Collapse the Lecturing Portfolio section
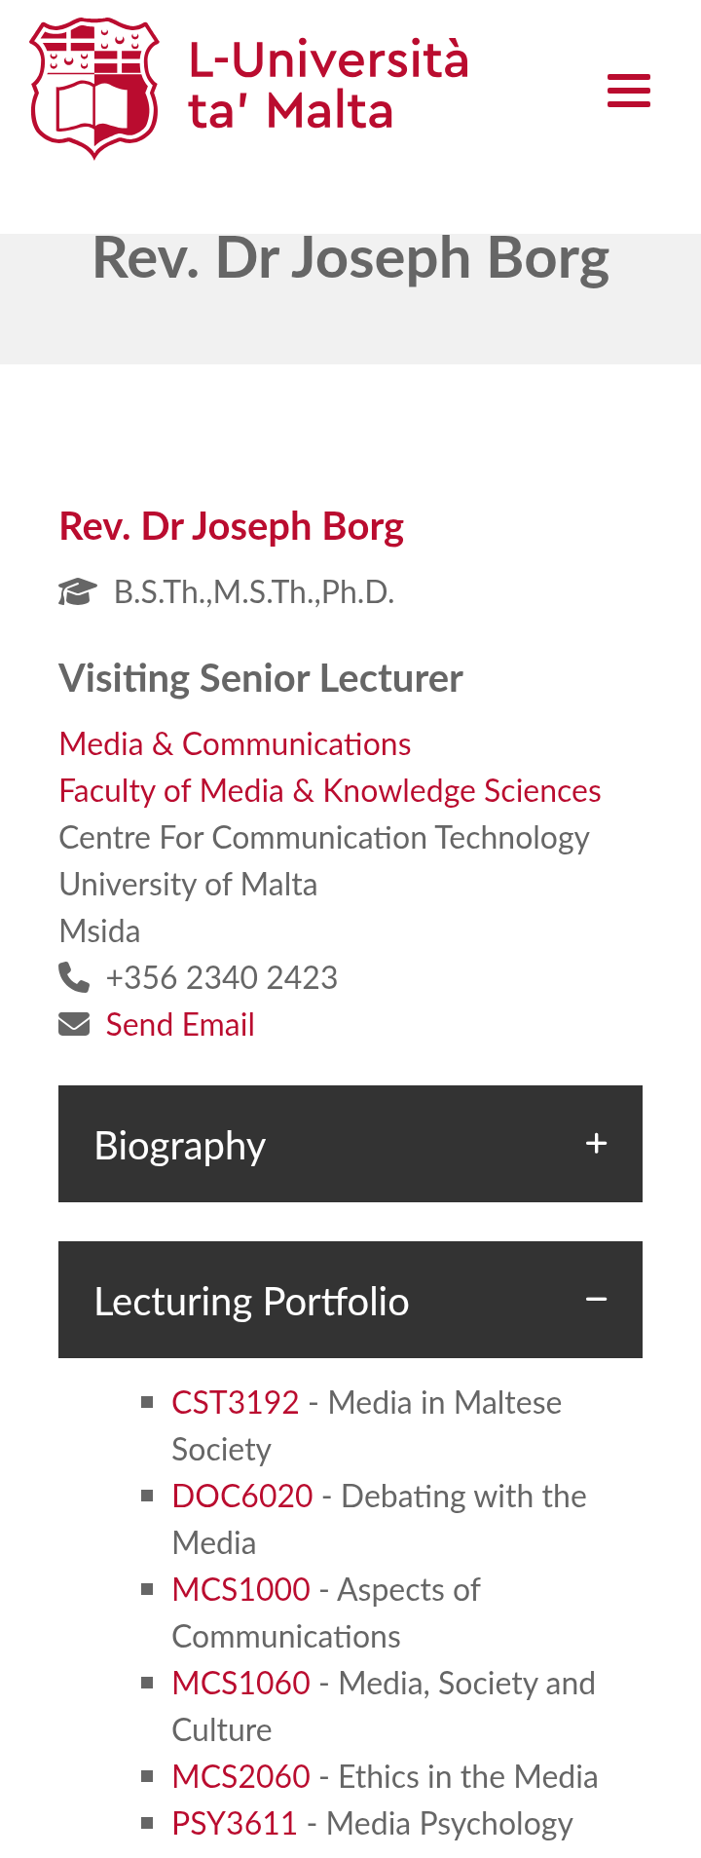 pyautogui.click(x=350, y=1300)
